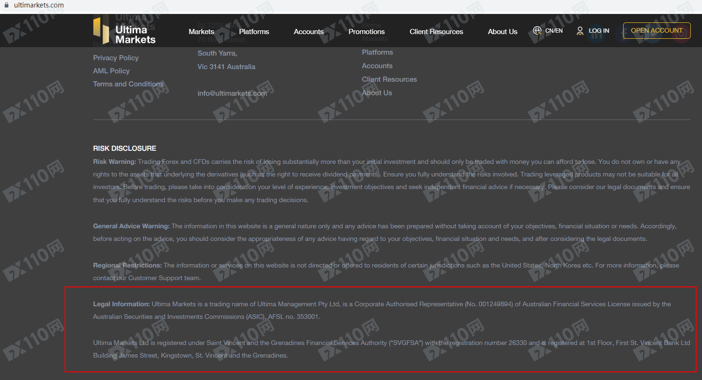This screenshot has height=380, width=702.
Task: Open About Us in the top navigation
Action: click(503, 32)
